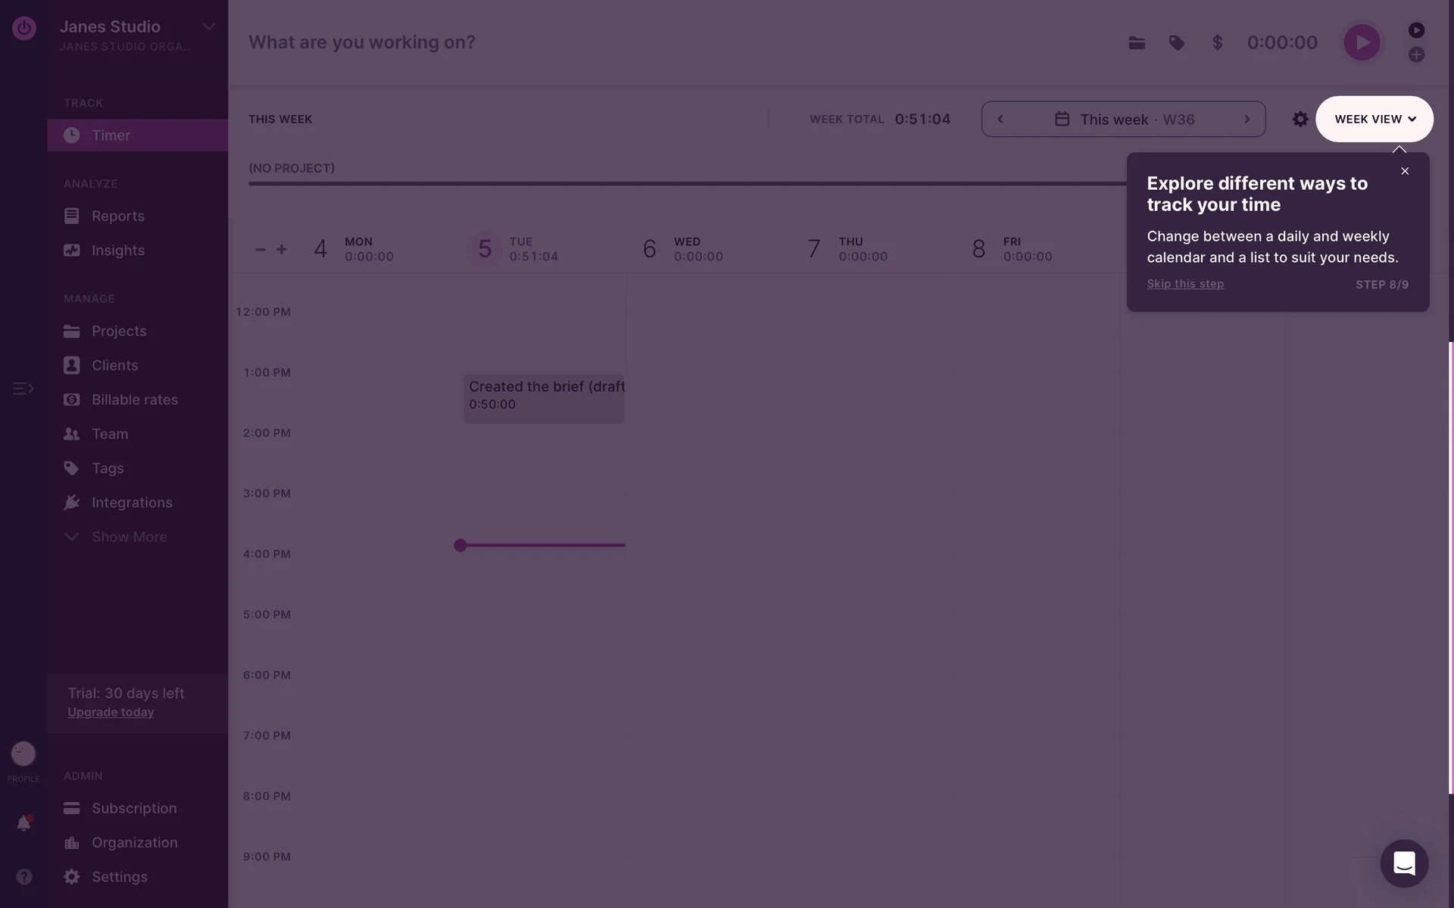The image size is (1454, 908).
Task: Open Reports in sidebar
Action: (117, 216)
